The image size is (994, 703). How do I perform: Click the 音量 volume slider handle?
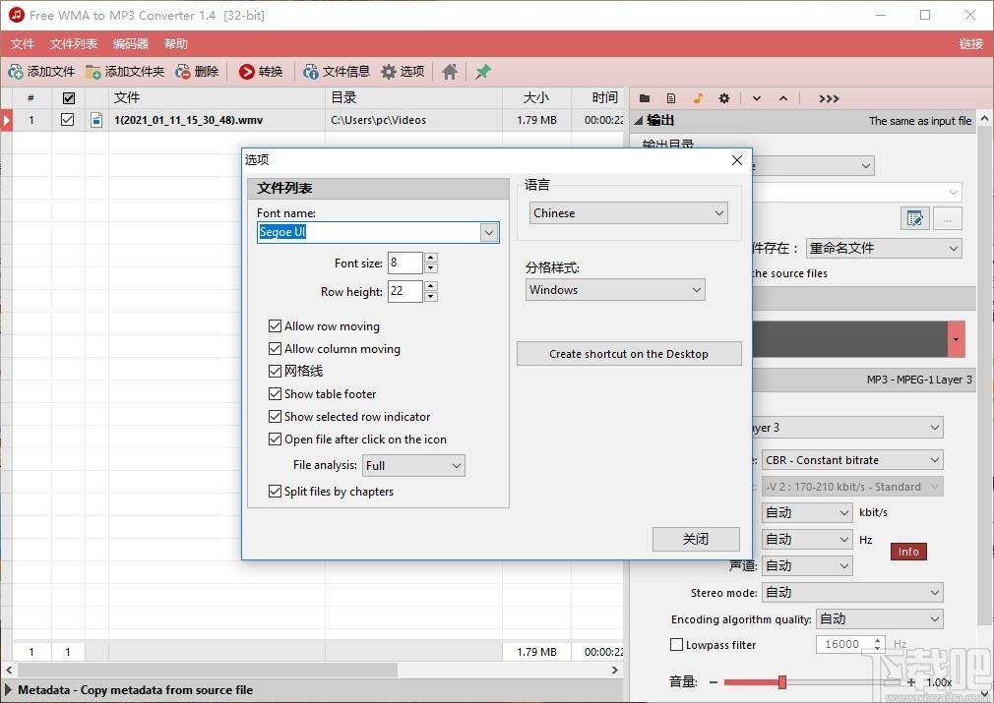[782, 682]
